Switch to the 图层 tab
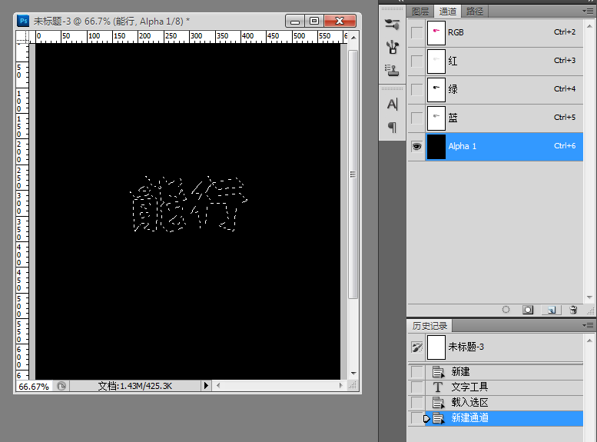This screenshot has width=597, height=442. point(420,12)
